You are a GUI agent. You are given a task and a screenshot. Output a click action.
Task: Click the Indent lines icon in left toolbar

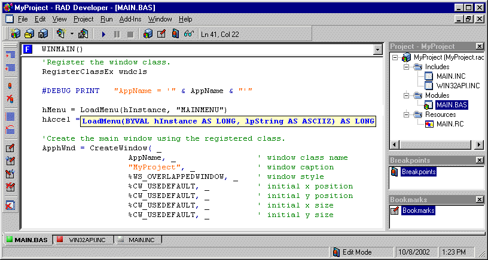(x=10, y=55)
